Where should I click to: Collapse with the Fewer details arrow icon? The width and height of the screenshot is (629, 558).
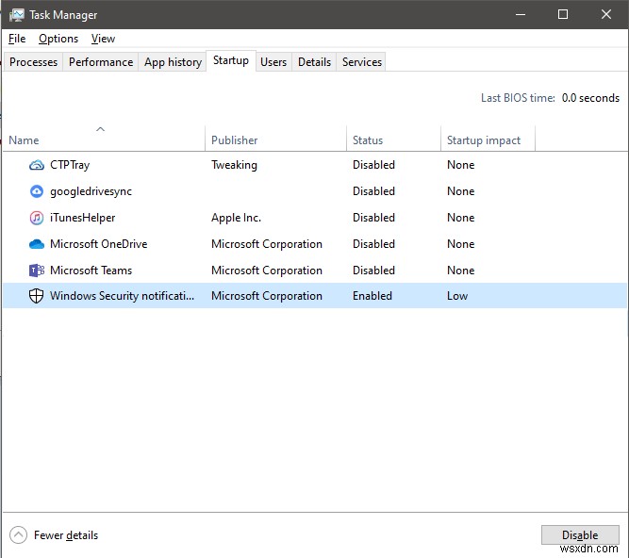(x=18, y=534)
